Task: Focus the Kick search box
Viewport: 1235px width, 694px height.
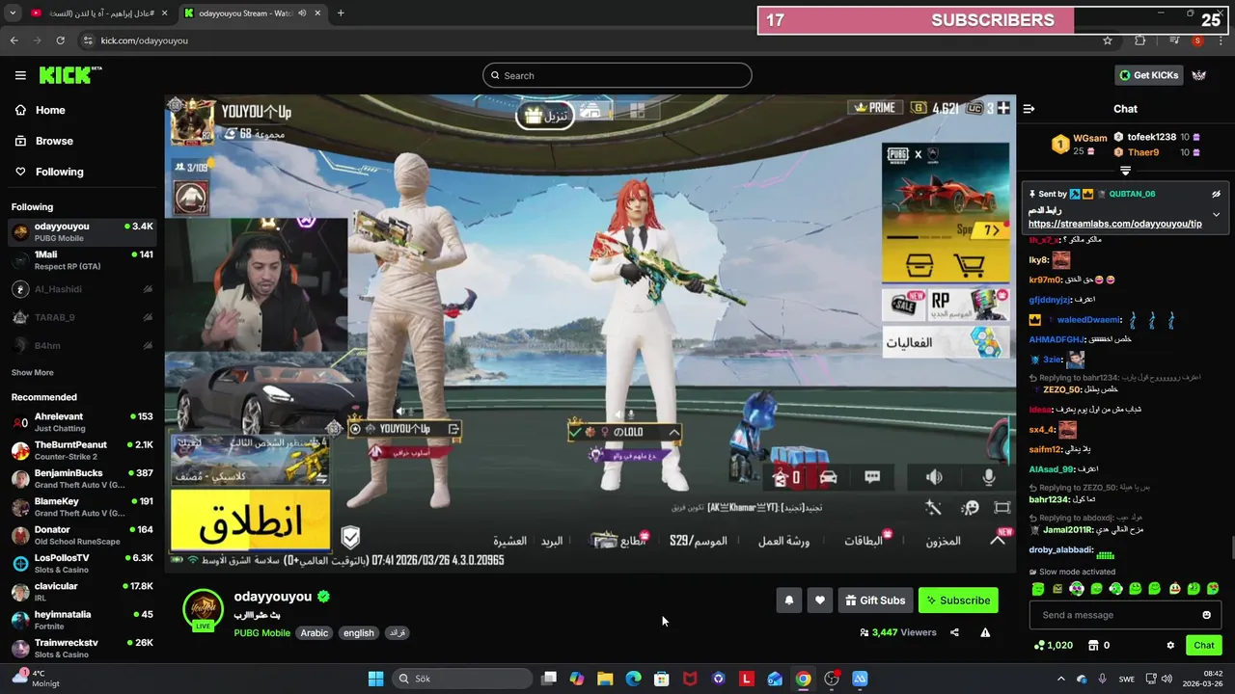Action: (617, 75)
